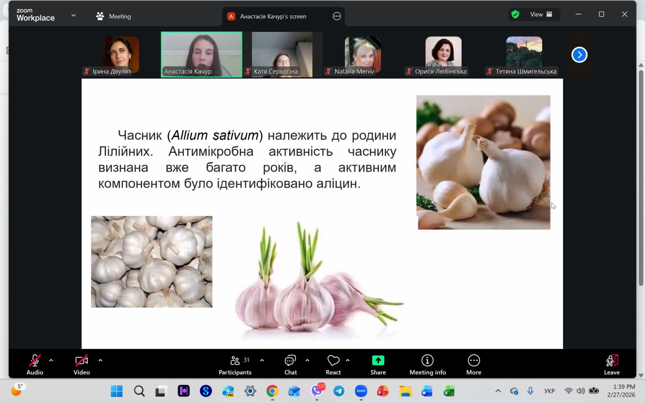
Task: Open Zoom Workplace dropdown chevron
Action: [x=73, y=16]
